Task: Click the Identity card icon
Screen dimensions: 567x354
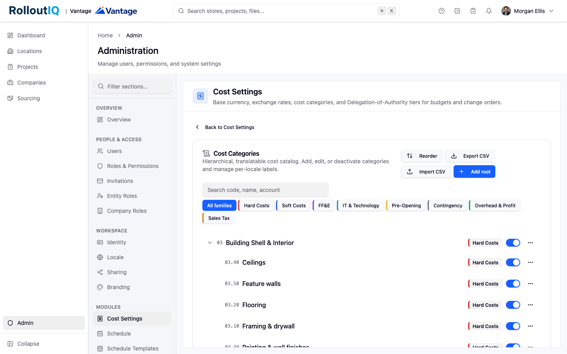Action: tap(100, 242)
